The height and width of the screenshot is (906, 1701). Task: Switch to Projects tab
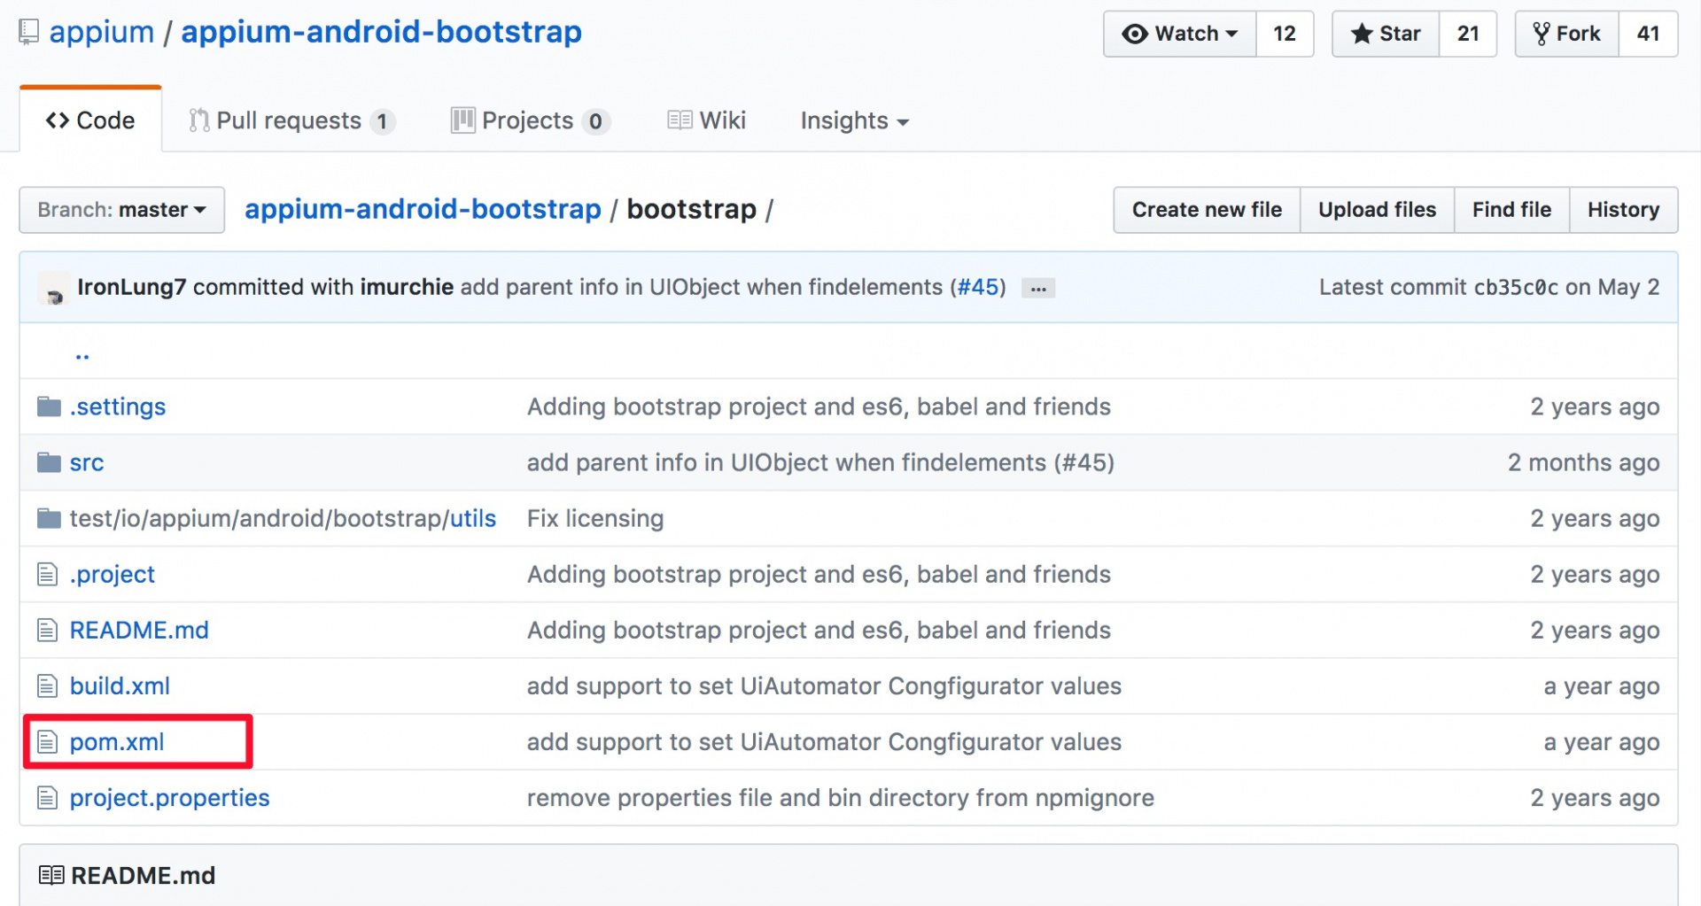530,120
